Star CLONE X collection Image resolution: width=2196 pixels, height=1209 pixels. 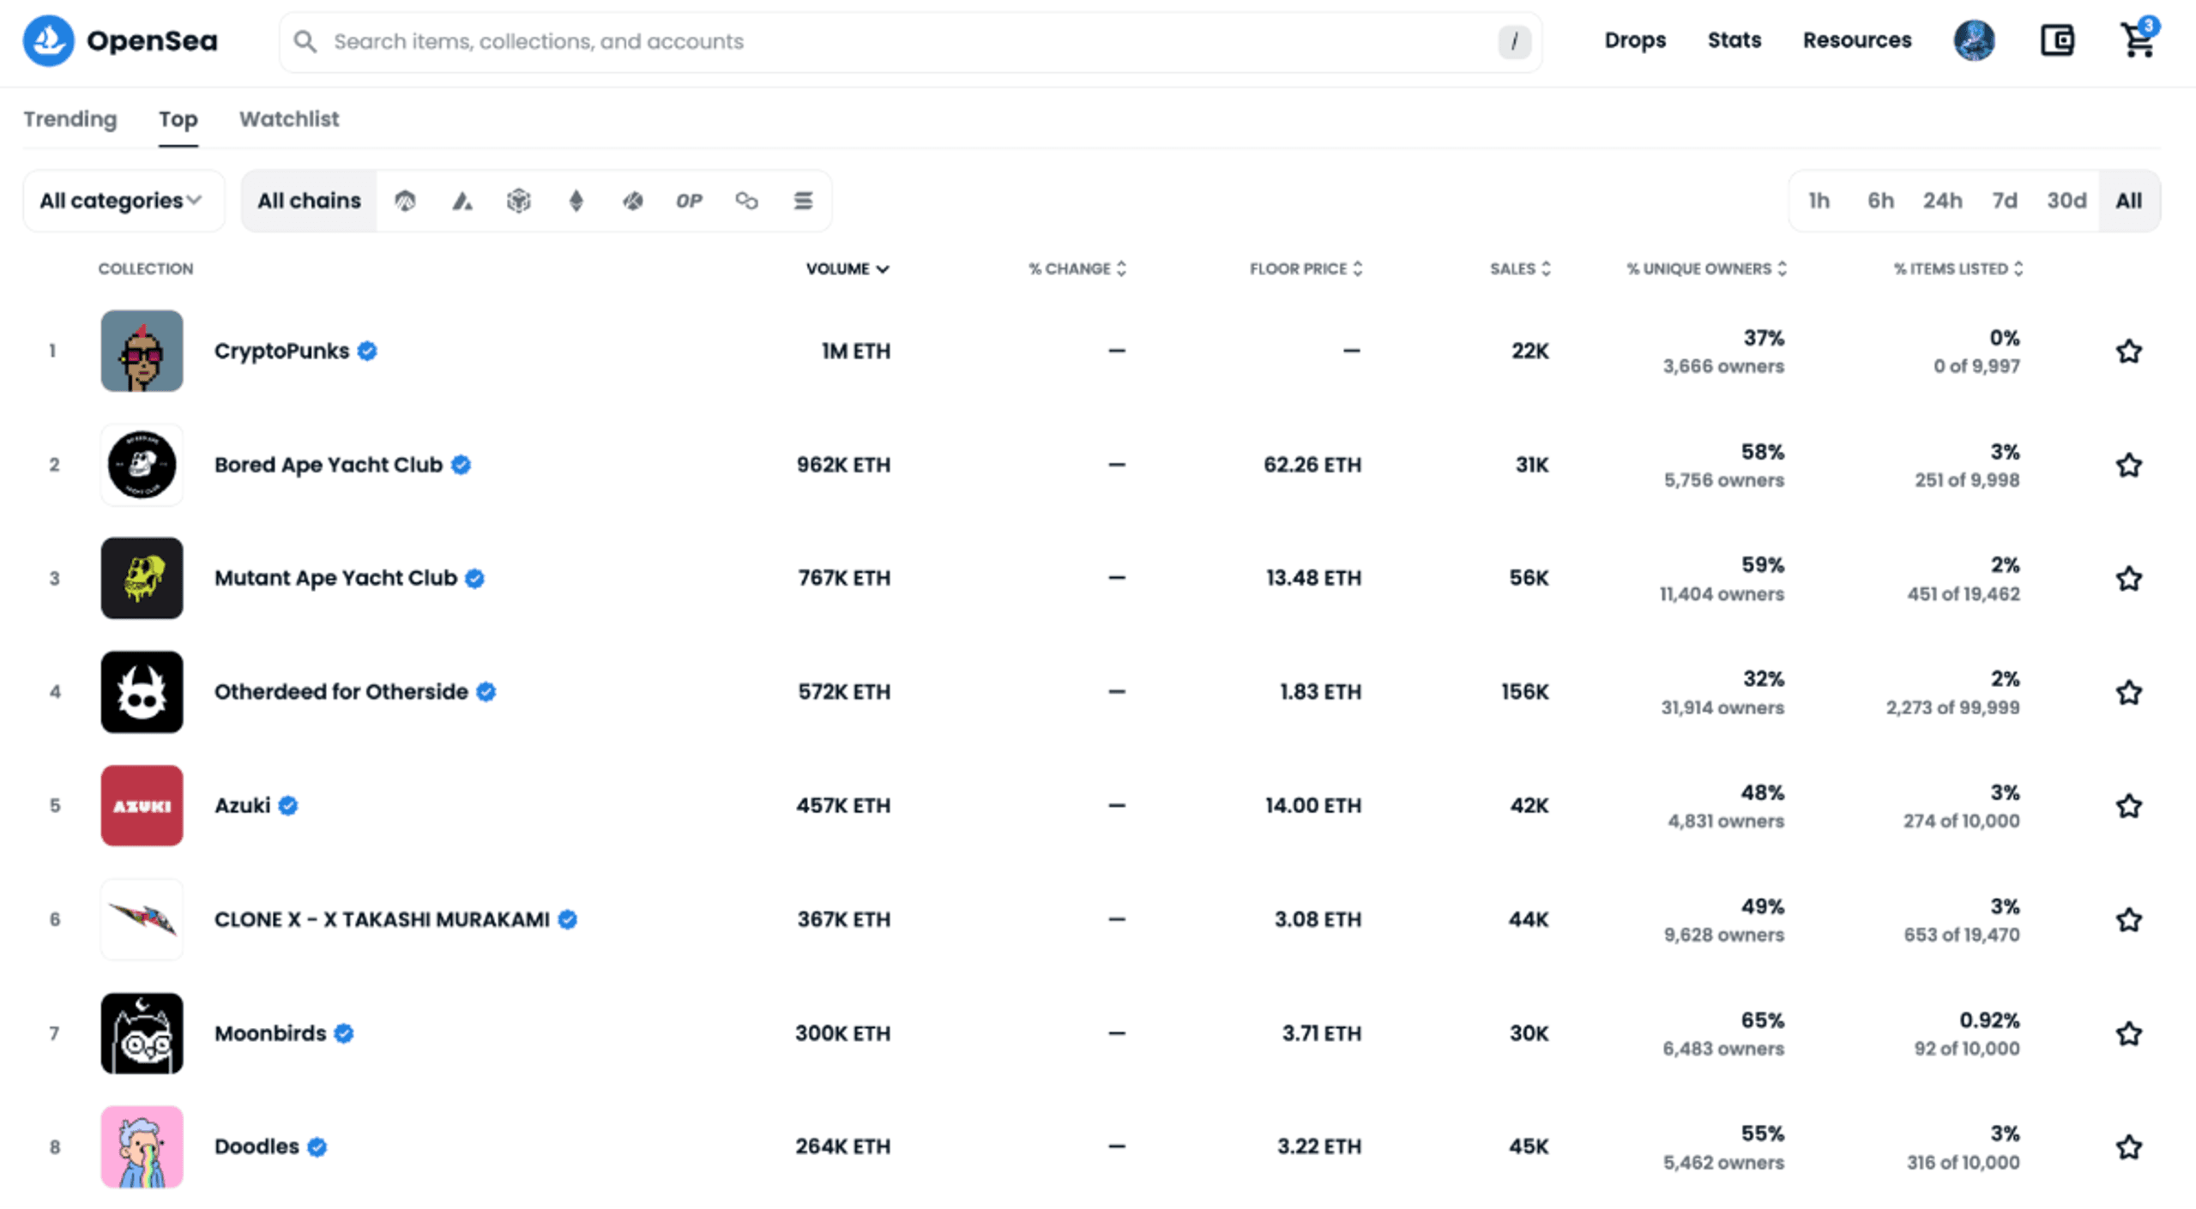(2128, 919)
